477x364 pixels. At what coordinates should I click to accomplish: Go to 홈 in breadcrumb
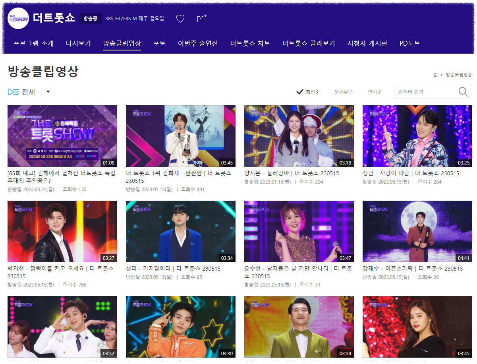(435, 74)
